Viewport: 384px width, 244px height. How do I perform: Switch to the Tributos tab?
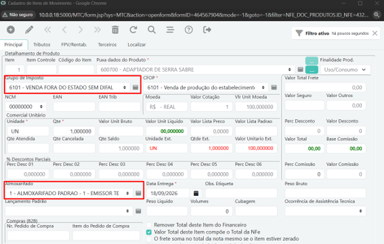pos(41,45)
